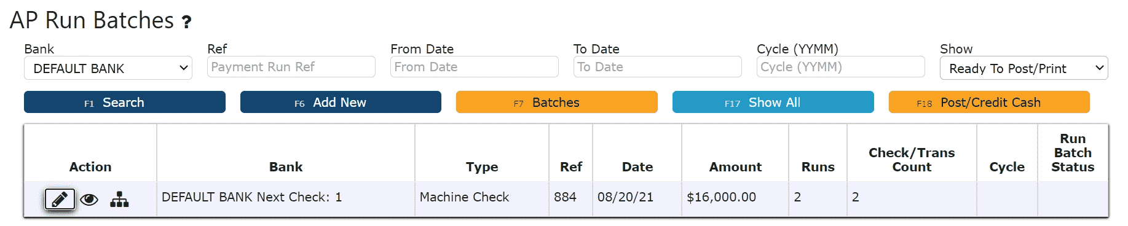Screen dimensions: 1128x226
Task: Click the F6 Add New button
Action: point(341,103)
